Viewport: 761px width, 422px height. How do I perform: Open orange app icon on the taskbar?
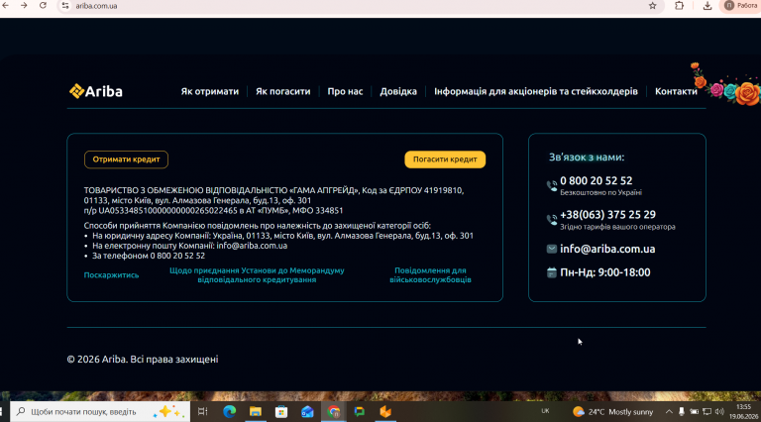tap(385, 412)
